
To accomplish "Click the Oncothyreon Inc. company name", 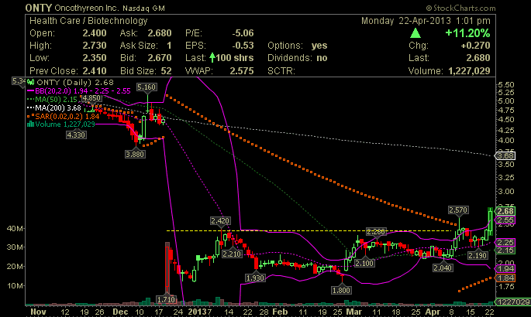I will 86,8.
